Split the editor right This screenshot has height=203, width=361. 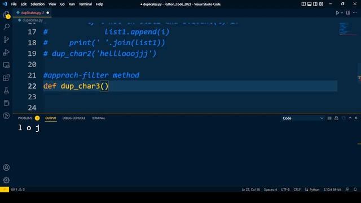click(x=348, y=12)
